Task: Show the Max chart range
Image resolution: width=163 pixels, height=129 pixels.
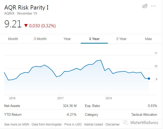Action: [x=148, y=39]
